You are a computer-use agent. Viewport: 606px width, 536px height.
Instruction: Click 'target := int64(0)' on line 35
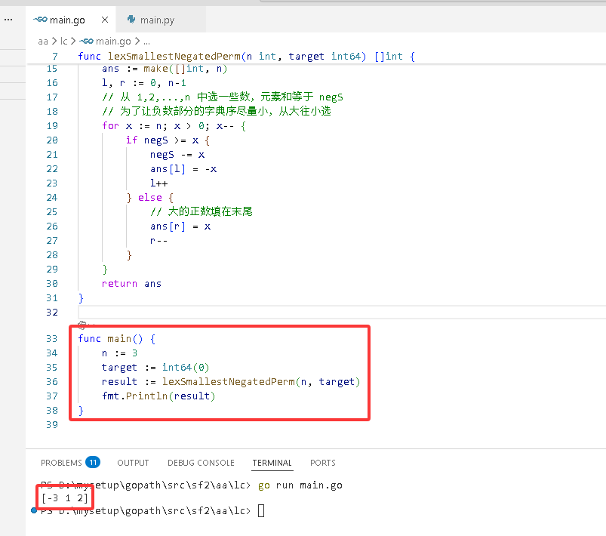point(155,368)
